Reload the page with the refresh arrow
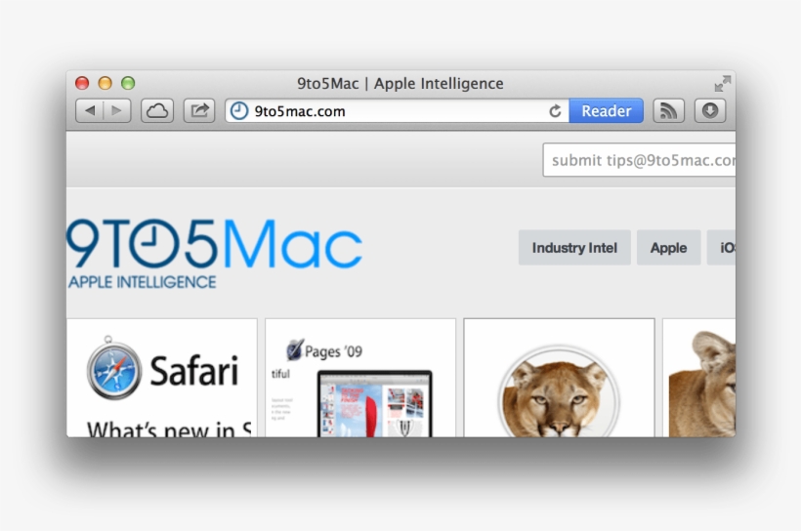Viewport: 801px width, 531px height. click(x=555, y=111)
